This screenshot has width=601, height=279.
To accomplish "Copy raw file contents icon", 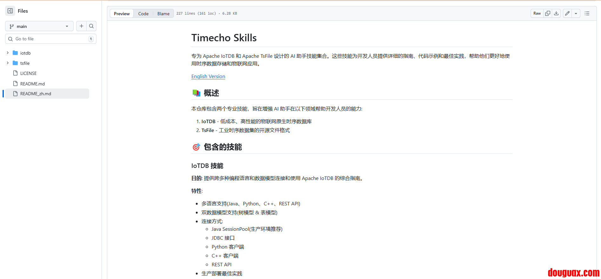I will [x=547, y=13].
